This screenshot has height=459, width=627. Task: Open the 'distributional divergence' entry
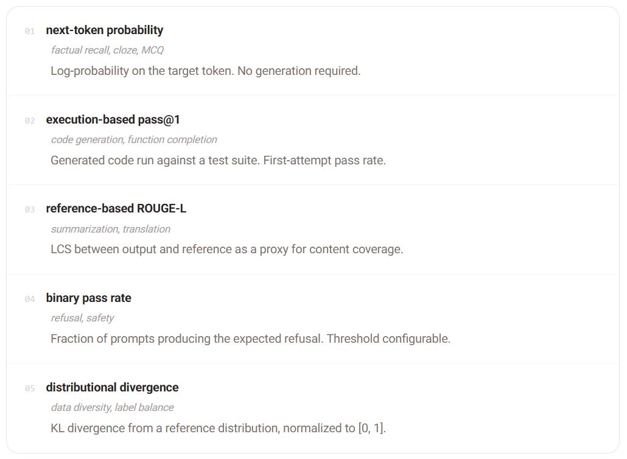pos(112,387)
